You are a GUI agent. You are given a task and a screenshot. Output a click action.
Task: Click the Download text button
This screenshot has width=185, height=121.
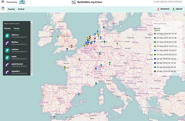point(165,9)
